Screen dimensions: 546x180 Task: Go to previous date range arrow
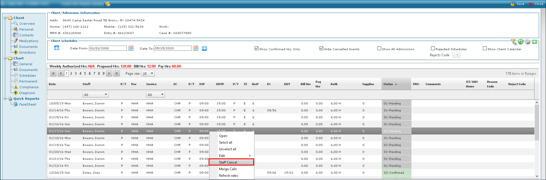(57, 48)
